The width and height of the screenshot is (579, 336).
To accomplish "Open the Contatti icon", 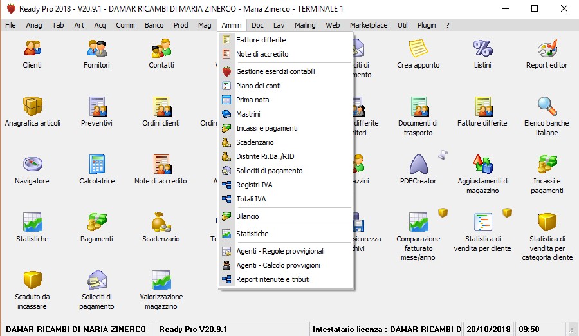I will coord(161,48).
